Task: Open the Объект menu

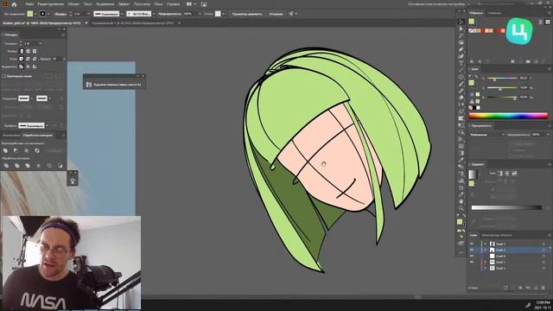Action: pyautogui.click(x=73, y=4)
